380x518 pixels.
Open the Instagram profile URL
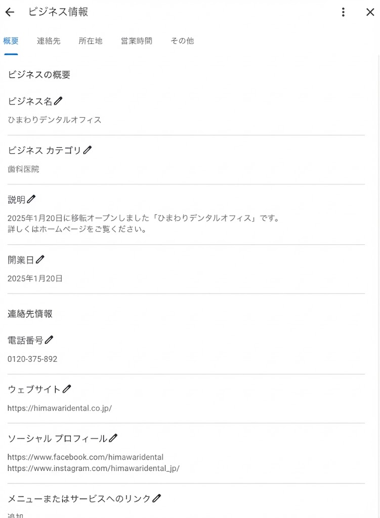(94, 468)
